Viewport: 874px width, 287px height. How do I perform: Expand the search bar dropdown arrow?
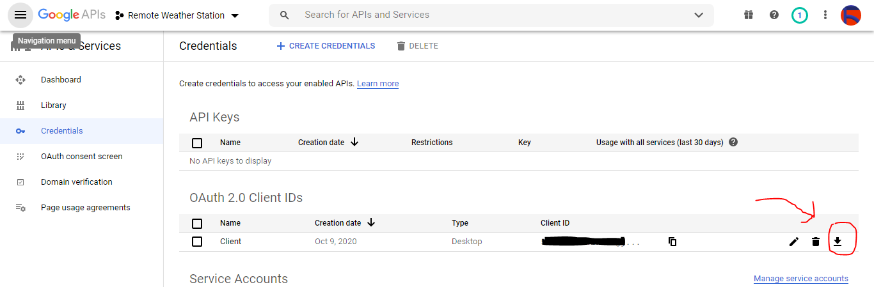699,15
